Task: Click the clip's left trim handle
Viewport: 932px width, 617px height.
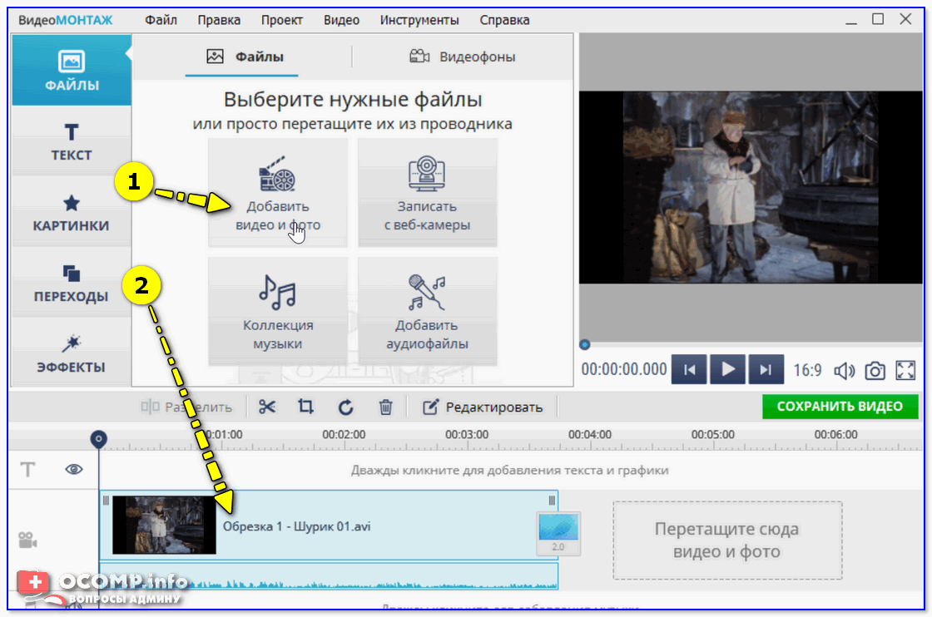Action: [106, 501]
